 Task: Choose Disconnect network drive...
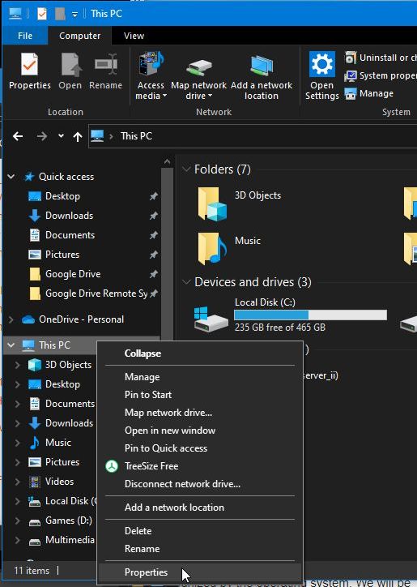point(200,484)
